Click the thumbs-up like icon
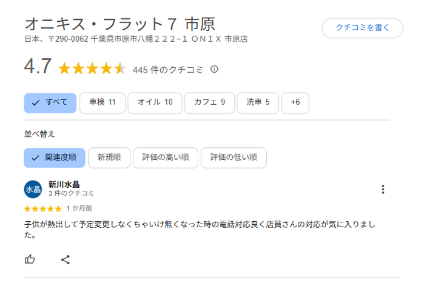 [30, 259]
